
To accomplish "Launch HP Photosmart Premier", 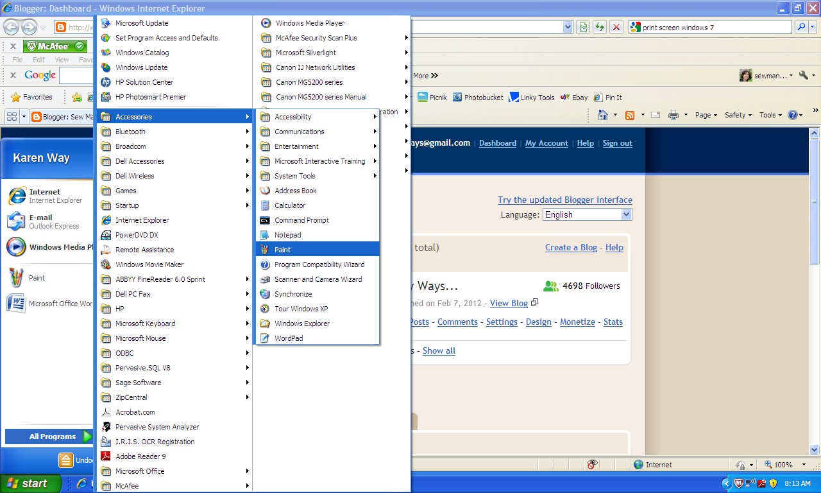I will pos(174,97).
